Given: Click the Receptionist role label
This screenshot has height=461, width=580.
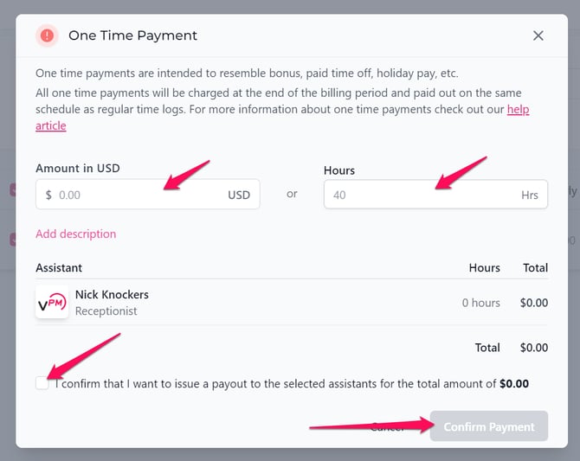Looking at the screenshot, I should (106, 311).
